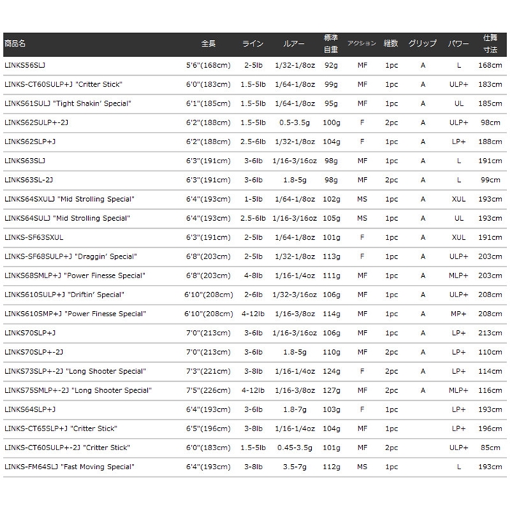Click the 1-5lb line cell
Image resolution: width=510 pixels, height=510 pixels.
(253, 199)
